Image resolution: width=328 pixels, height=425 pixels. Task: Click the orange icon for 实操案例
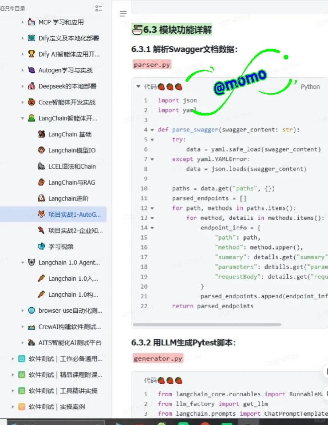(22, 406)
